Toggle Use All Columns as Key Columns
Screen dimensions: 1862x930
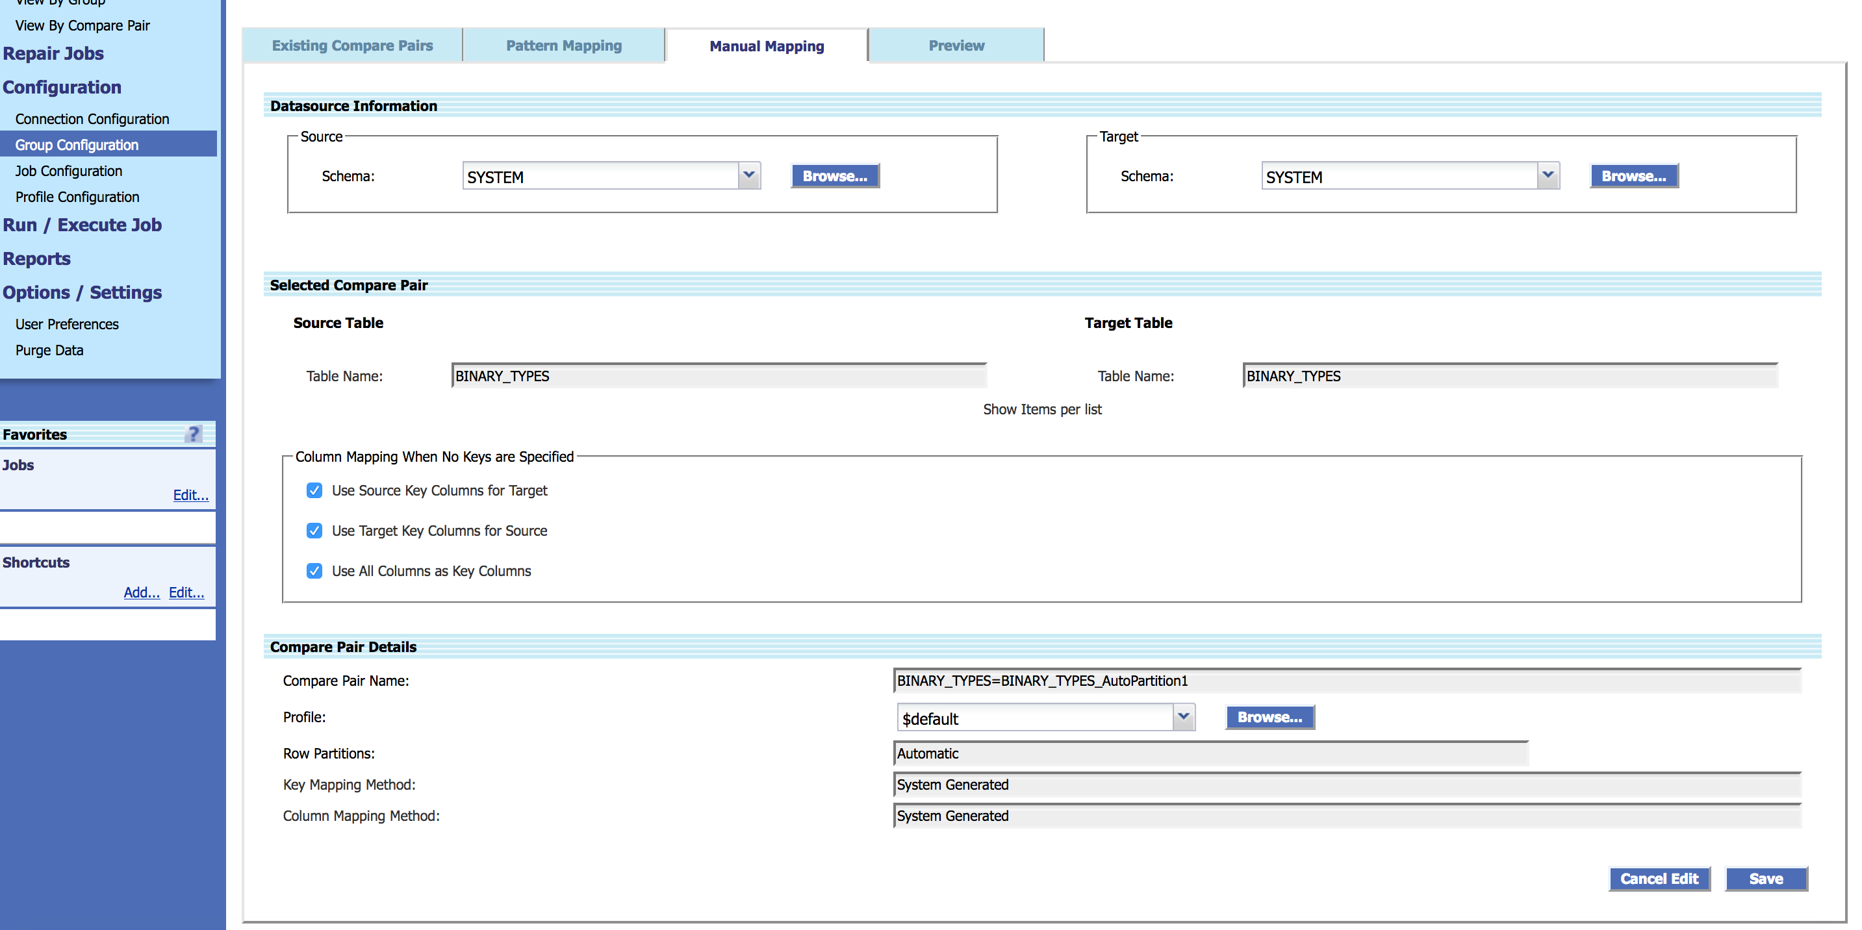pos(312,572)
